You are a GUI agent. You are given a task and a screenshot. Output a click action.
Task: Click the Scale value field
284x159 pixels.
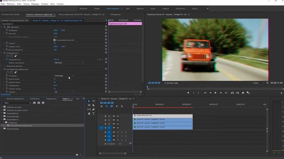point(55,34)
